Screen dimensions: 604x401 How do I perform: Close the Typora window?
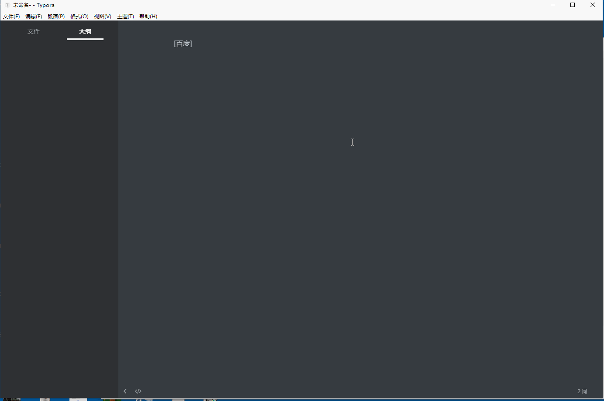(x=593, y=5)
